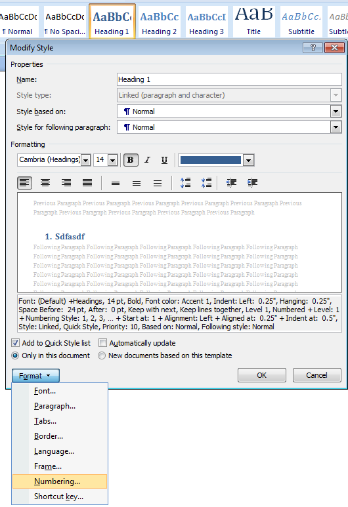This screenshot has width=348, height=507.
Task: Enable Automatically update checkbox
Action: [102, 343]
